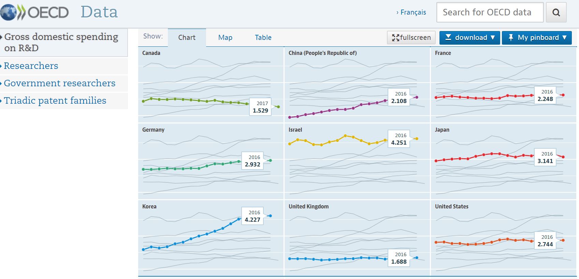
Task: Click the United States chart title
Action: point(451,206)
